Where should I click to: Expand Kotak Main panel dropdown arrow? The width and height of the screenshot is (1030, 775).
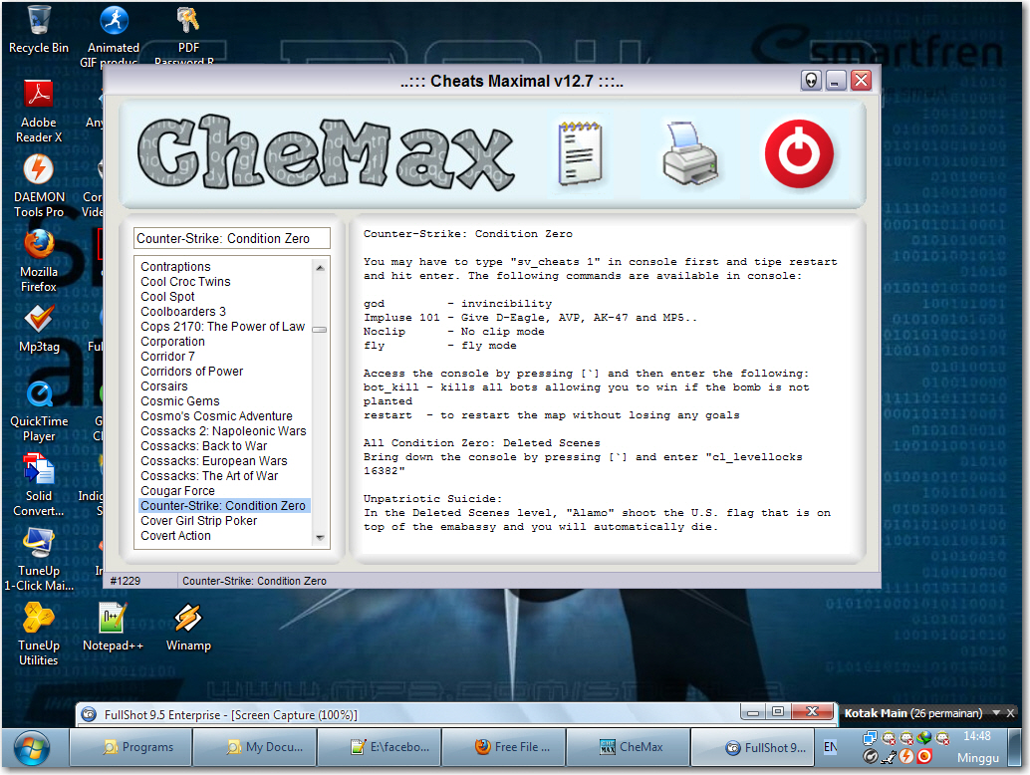click(996, 713)
